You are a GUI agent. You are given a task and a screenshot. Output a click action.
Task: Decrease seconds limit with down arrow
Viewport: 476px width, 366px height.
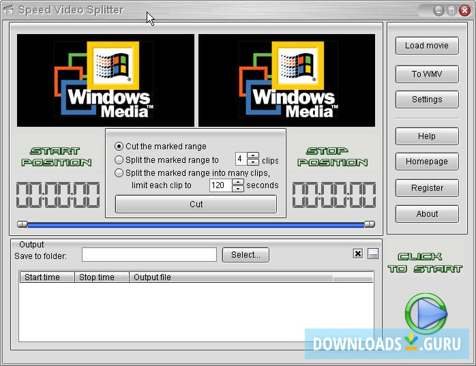coord(238,189)
